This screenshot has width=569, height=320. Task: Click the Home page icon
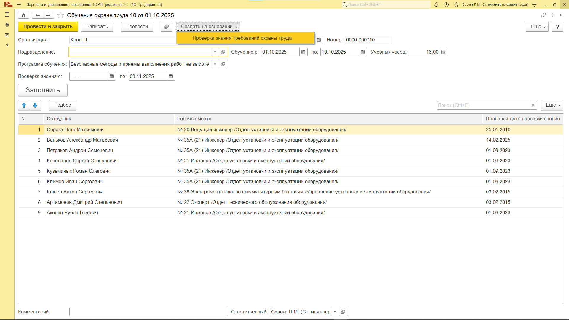[x=23, y=15]
